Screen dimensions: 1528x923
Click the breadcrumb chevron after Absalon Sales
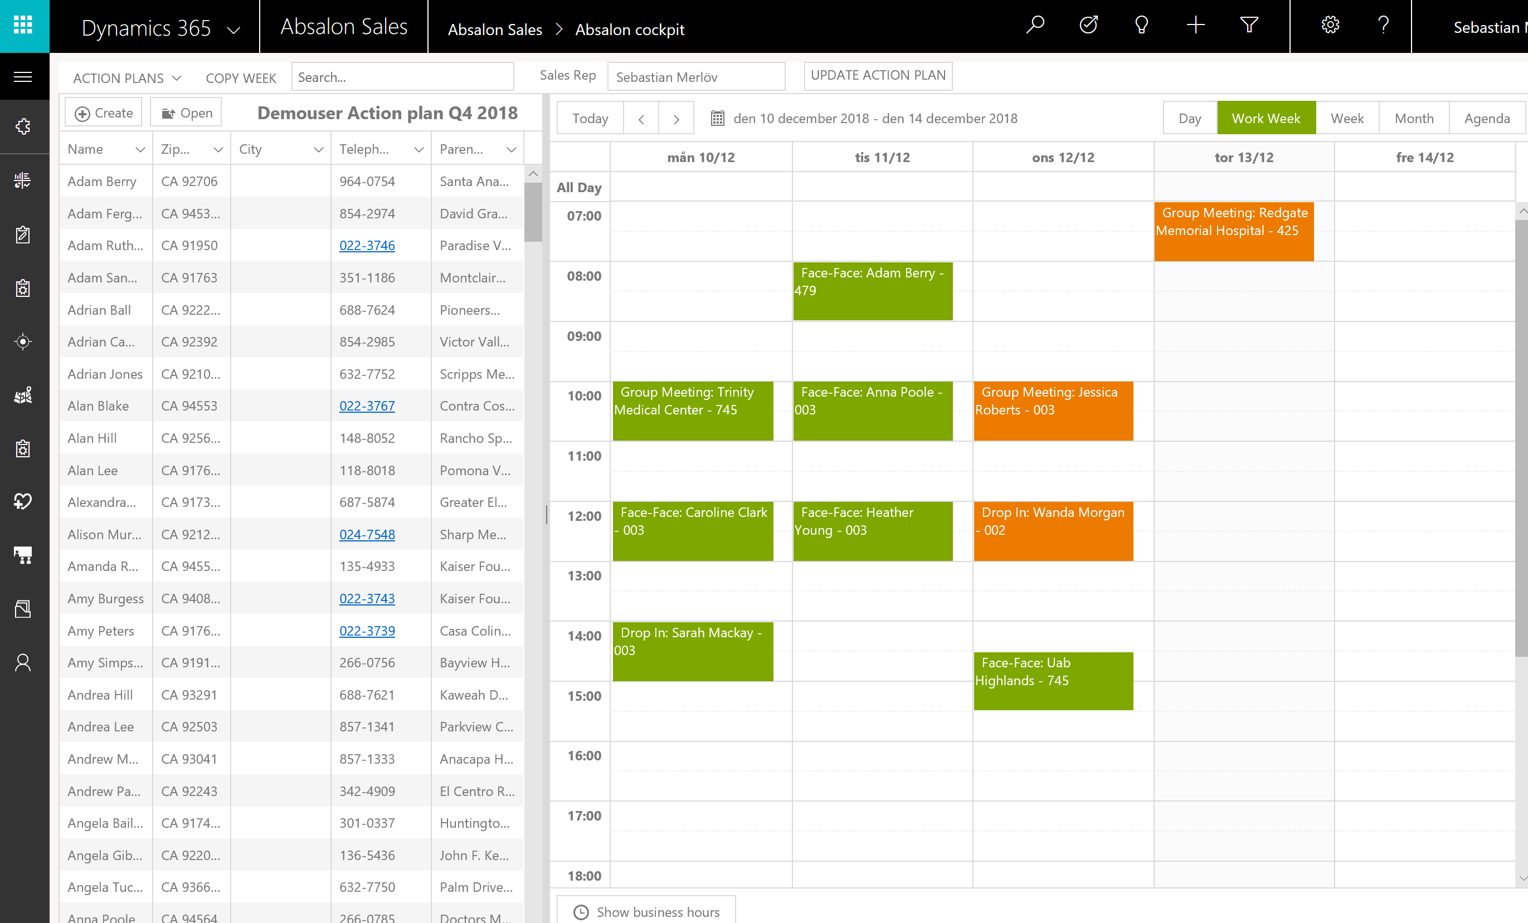(x=559, y=29)
